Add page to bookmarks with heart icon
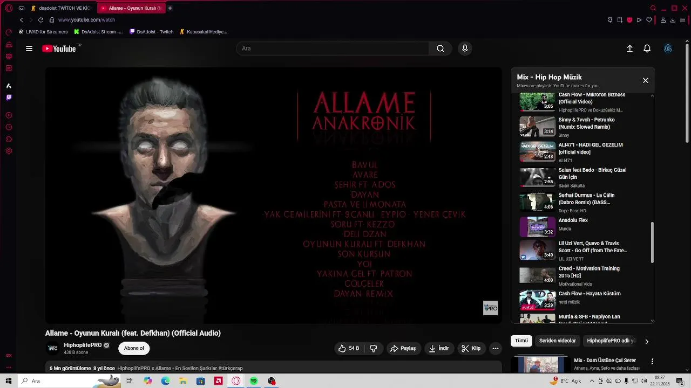 (x=649, y=20)
